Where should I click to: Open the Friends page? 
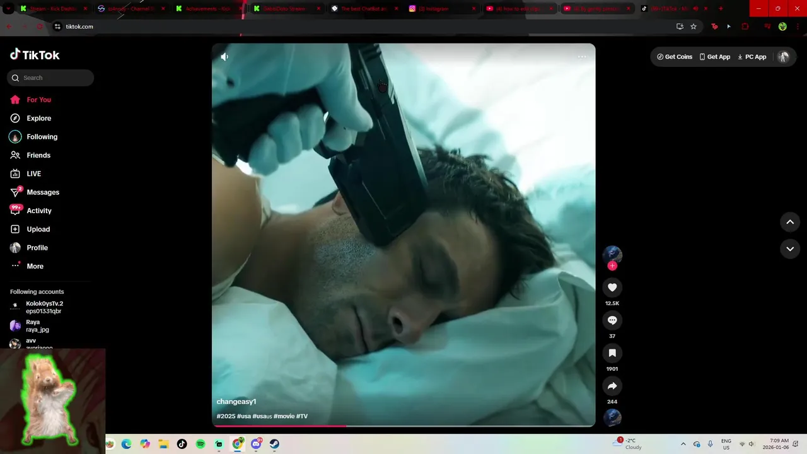click(x=30, y=155)
